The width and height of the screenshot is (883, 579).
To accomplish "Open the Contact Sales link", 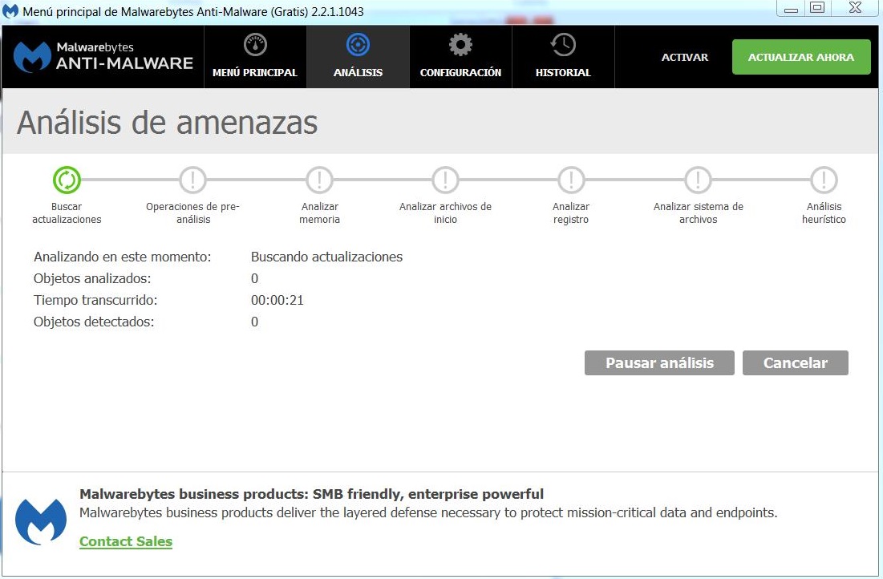I will [x=126, y=541].
